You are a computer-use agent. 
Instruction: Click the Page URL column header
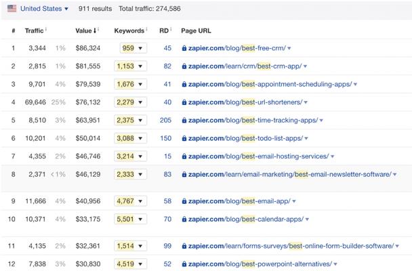[196, 30]
